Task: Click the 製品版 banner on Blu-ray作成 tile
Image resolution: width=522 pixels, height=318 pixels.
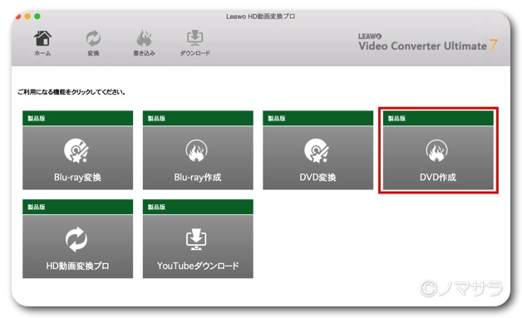Action: click(x=198, y=118)
